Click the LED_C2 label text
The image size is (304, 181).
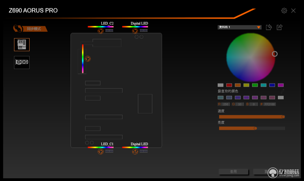[107, 23]
